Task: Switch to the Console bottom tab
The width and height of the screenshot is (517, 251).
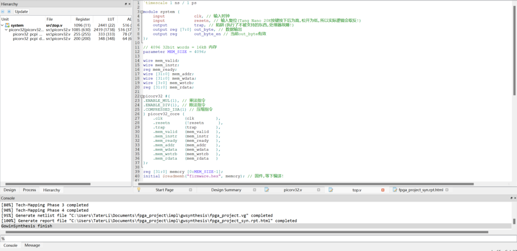Action: [10, 245]
